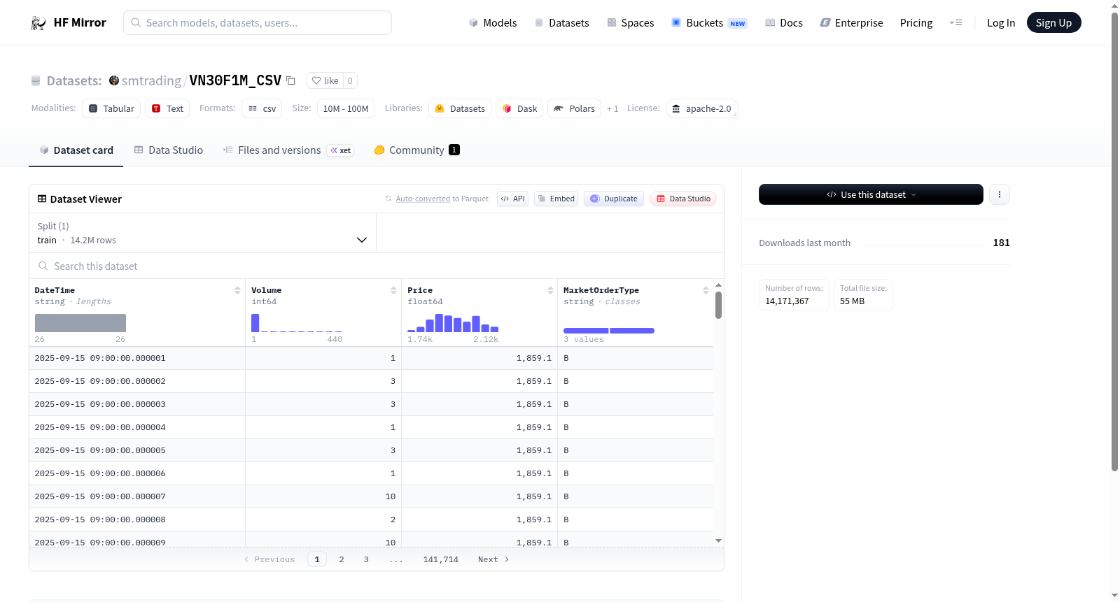This screenshot has height=602, width=1120.
Task: Open the Datasets library tag
Action: [x=460, y=108]
